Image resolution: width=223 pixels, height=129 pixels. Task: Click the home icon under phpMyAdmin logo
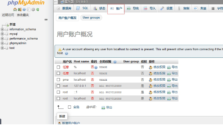15,10
